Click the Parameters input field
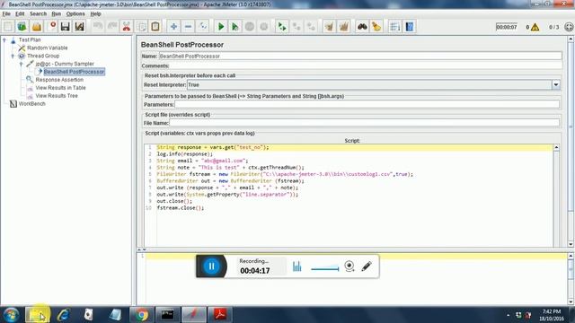This screenshot has height=323, width=575. click(367, 104)
